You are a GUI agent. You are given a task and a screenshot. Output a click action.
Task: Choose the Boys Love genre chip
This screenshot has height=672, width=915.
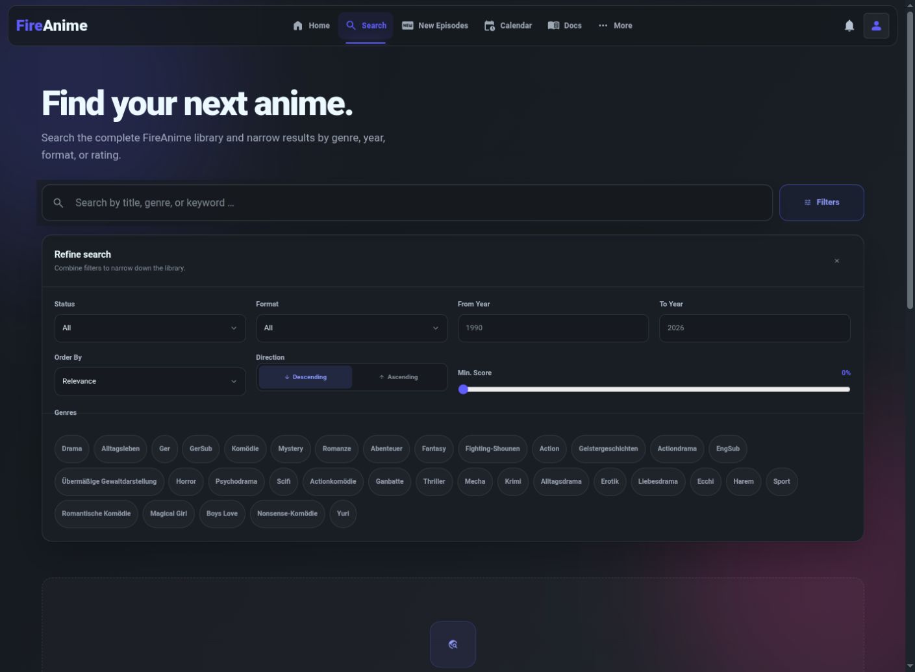222,514
